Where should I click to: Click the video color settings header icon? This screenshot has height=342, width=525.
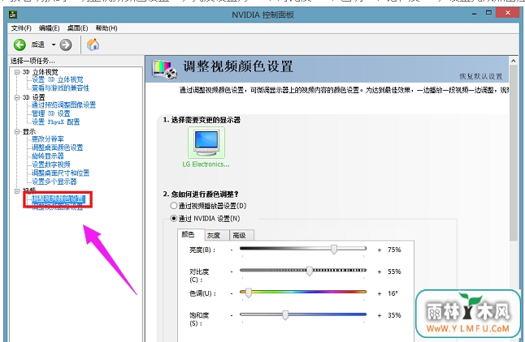pos(164,69)
